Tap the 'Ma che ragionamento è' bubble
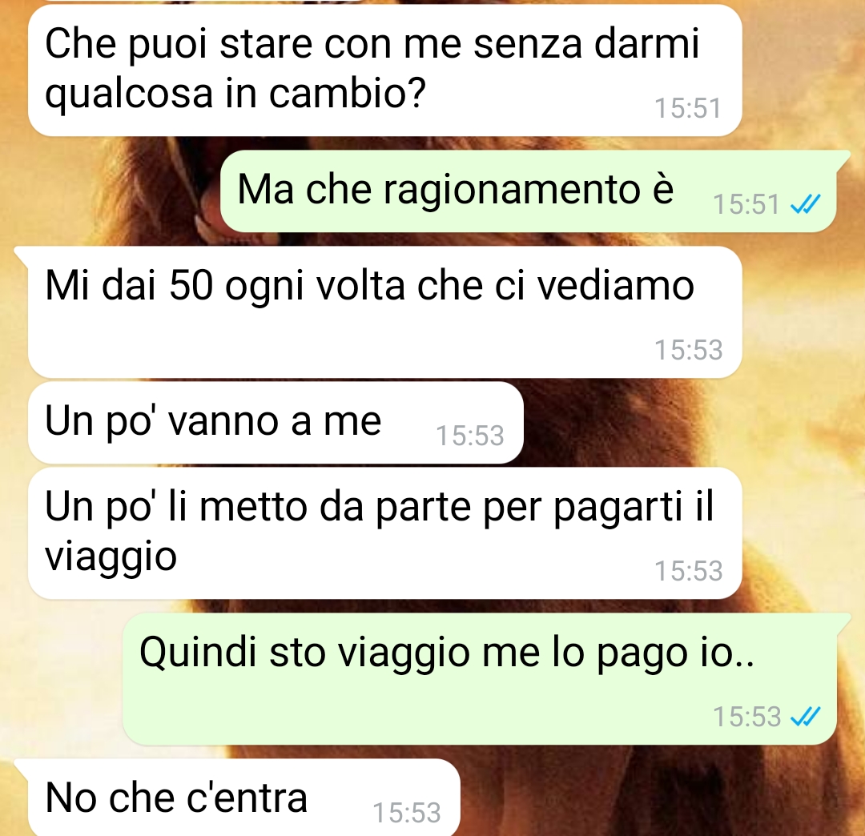This screenshot has width=865, height=836. (528, 191)
